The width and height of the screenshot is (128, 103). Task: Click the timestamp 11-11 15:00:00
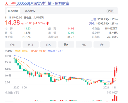[13, 18]
